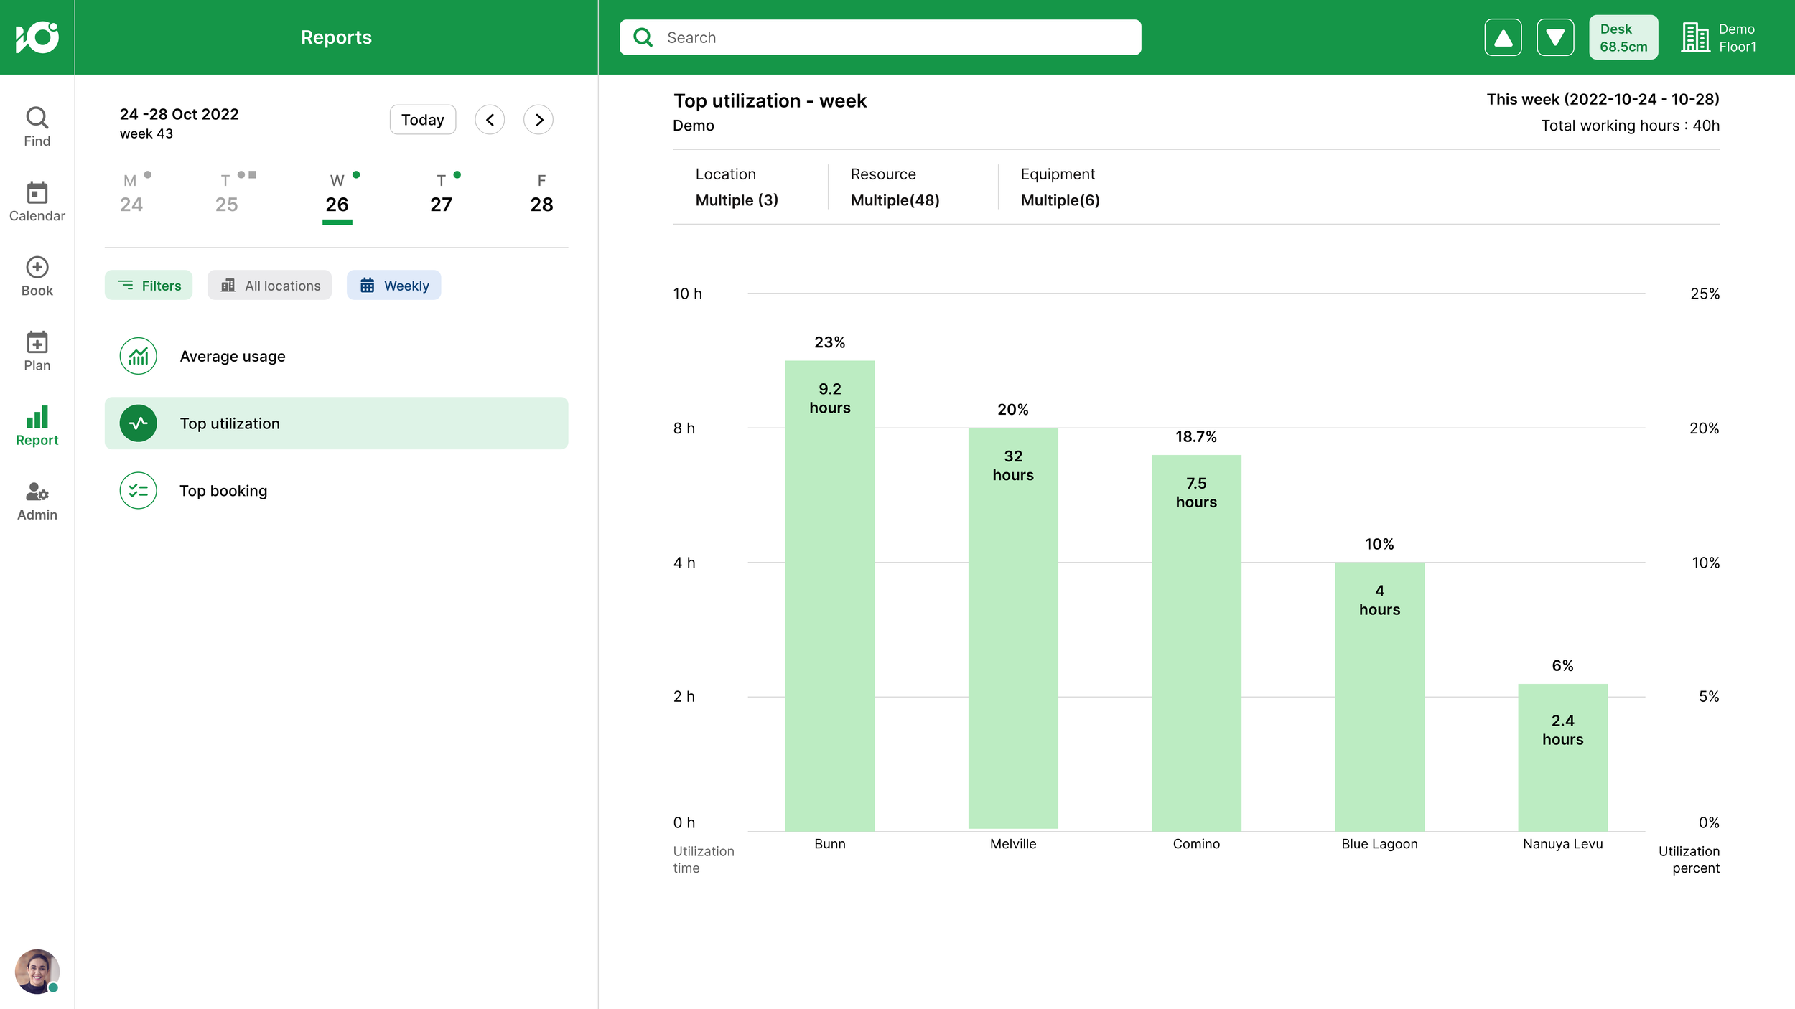The width and height of the screenshot is (1795, 1009).
Task: Go to the next week arrow
Action: point(538,120)
